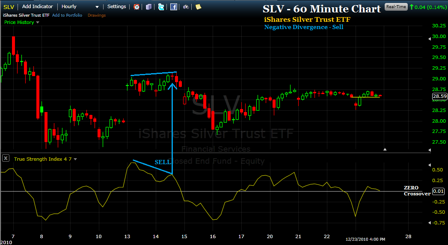This screenshot has width=448, height=245.
Task: Open the alarm clock price alert icon
Action: (x=136, y=6)
